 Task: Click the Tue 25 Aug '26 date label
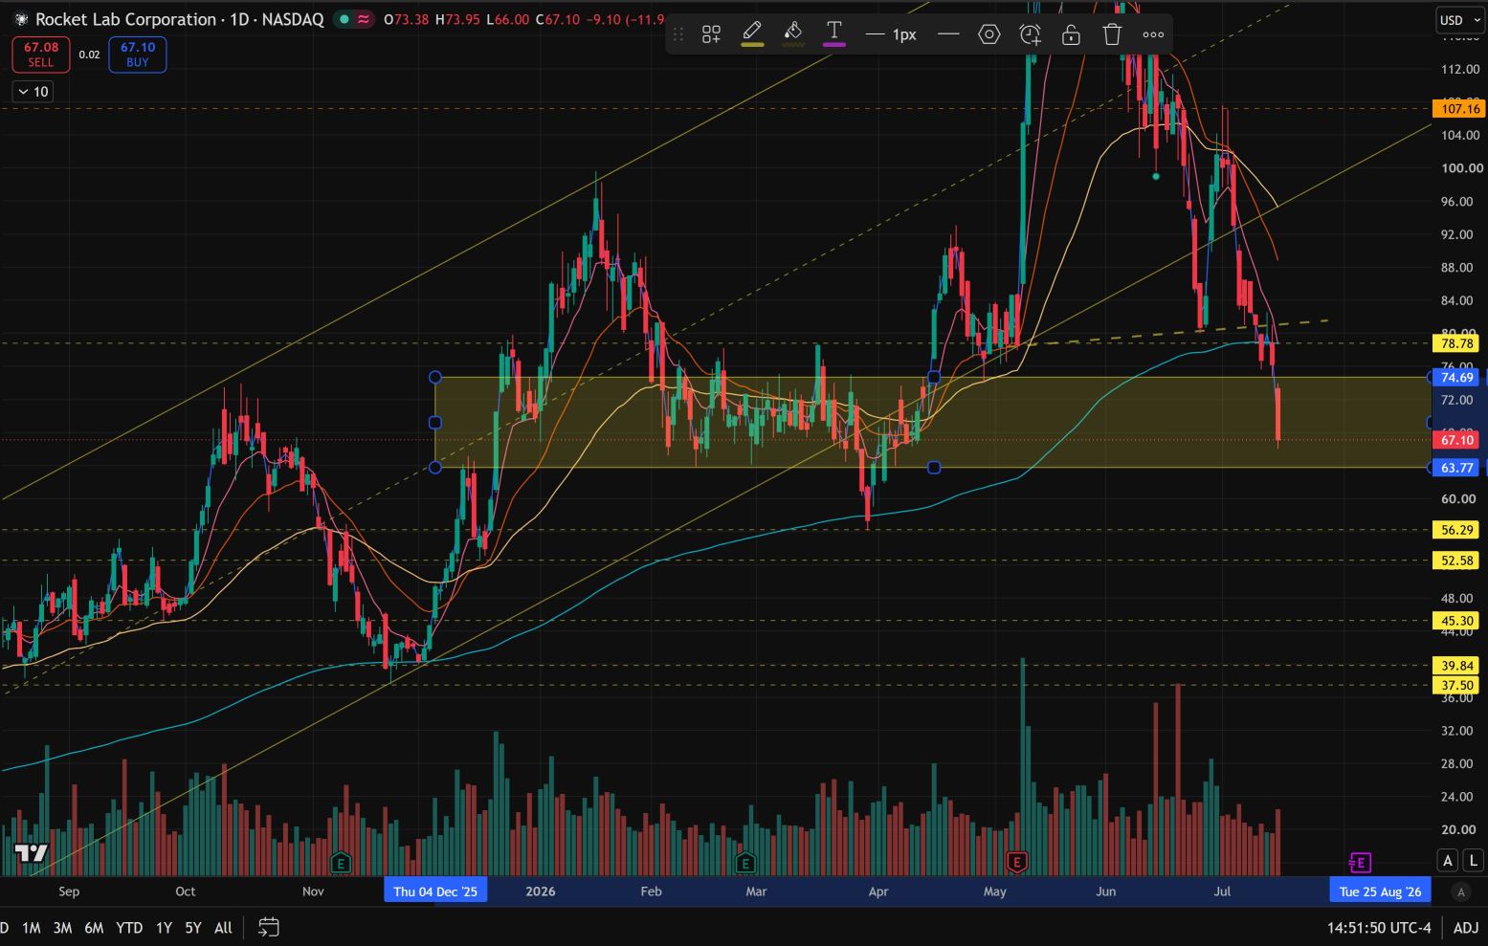coord(1380,891)
